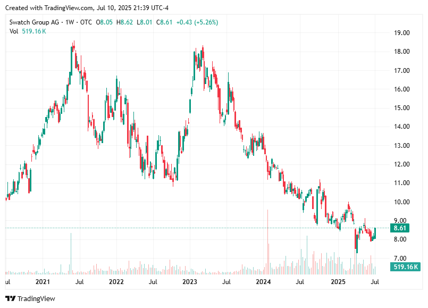Image resolution: width=428 pixels, height=308 pixels.
Task: Click the 13.00 price axis label
Action: tap(402, 146)
